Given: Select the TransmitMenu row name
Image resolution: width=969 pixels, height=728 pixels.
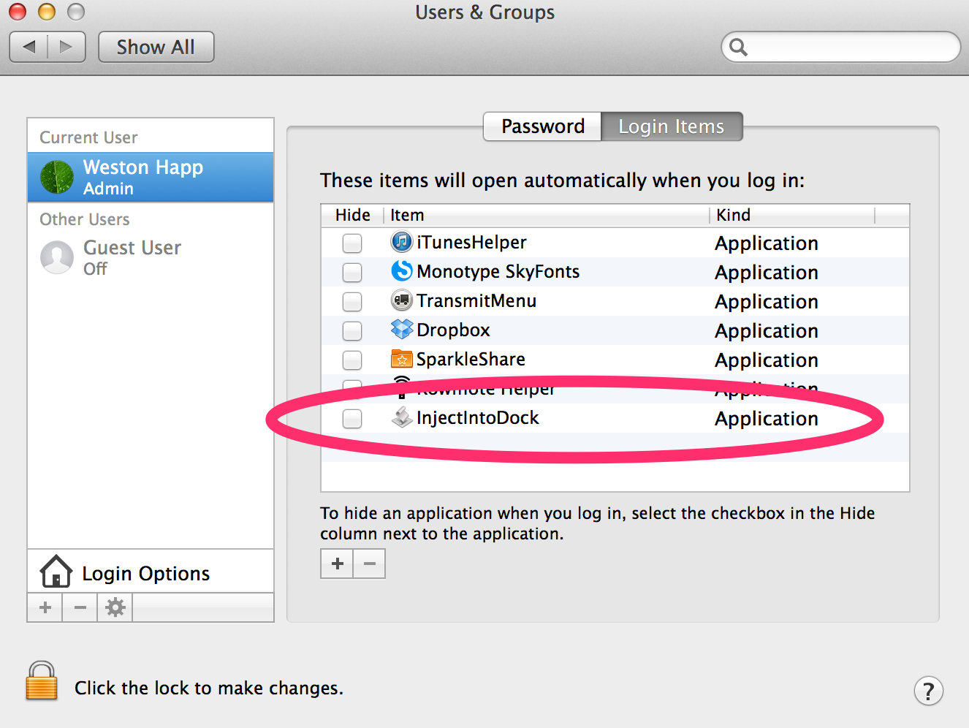Looking at the screenshot, I should 476,300.
